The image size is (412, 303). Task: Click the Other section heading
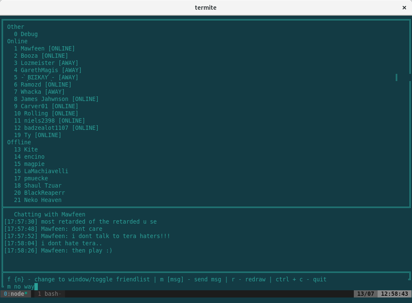[15, 27]
